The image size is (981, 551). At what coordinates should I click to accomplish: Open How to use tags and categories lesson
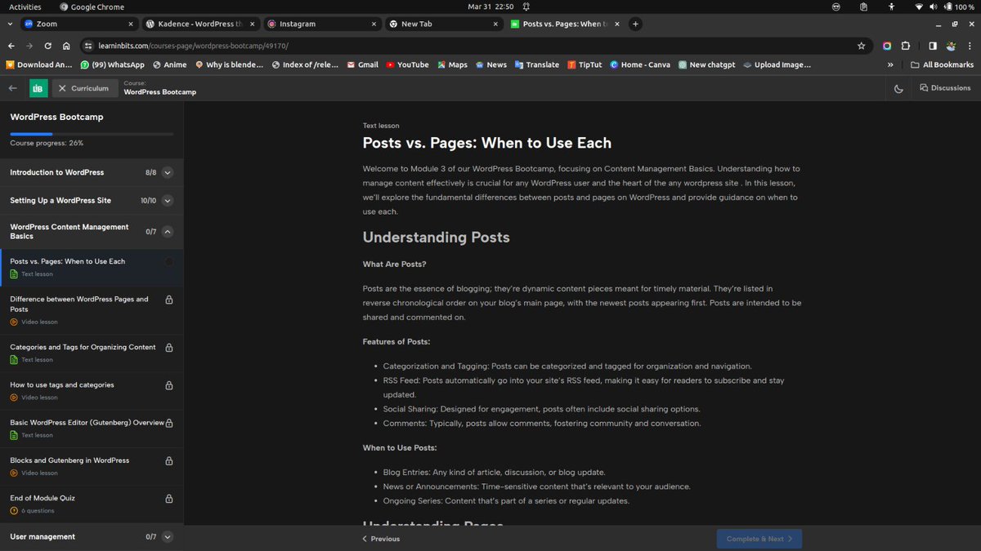coord(92,390)
